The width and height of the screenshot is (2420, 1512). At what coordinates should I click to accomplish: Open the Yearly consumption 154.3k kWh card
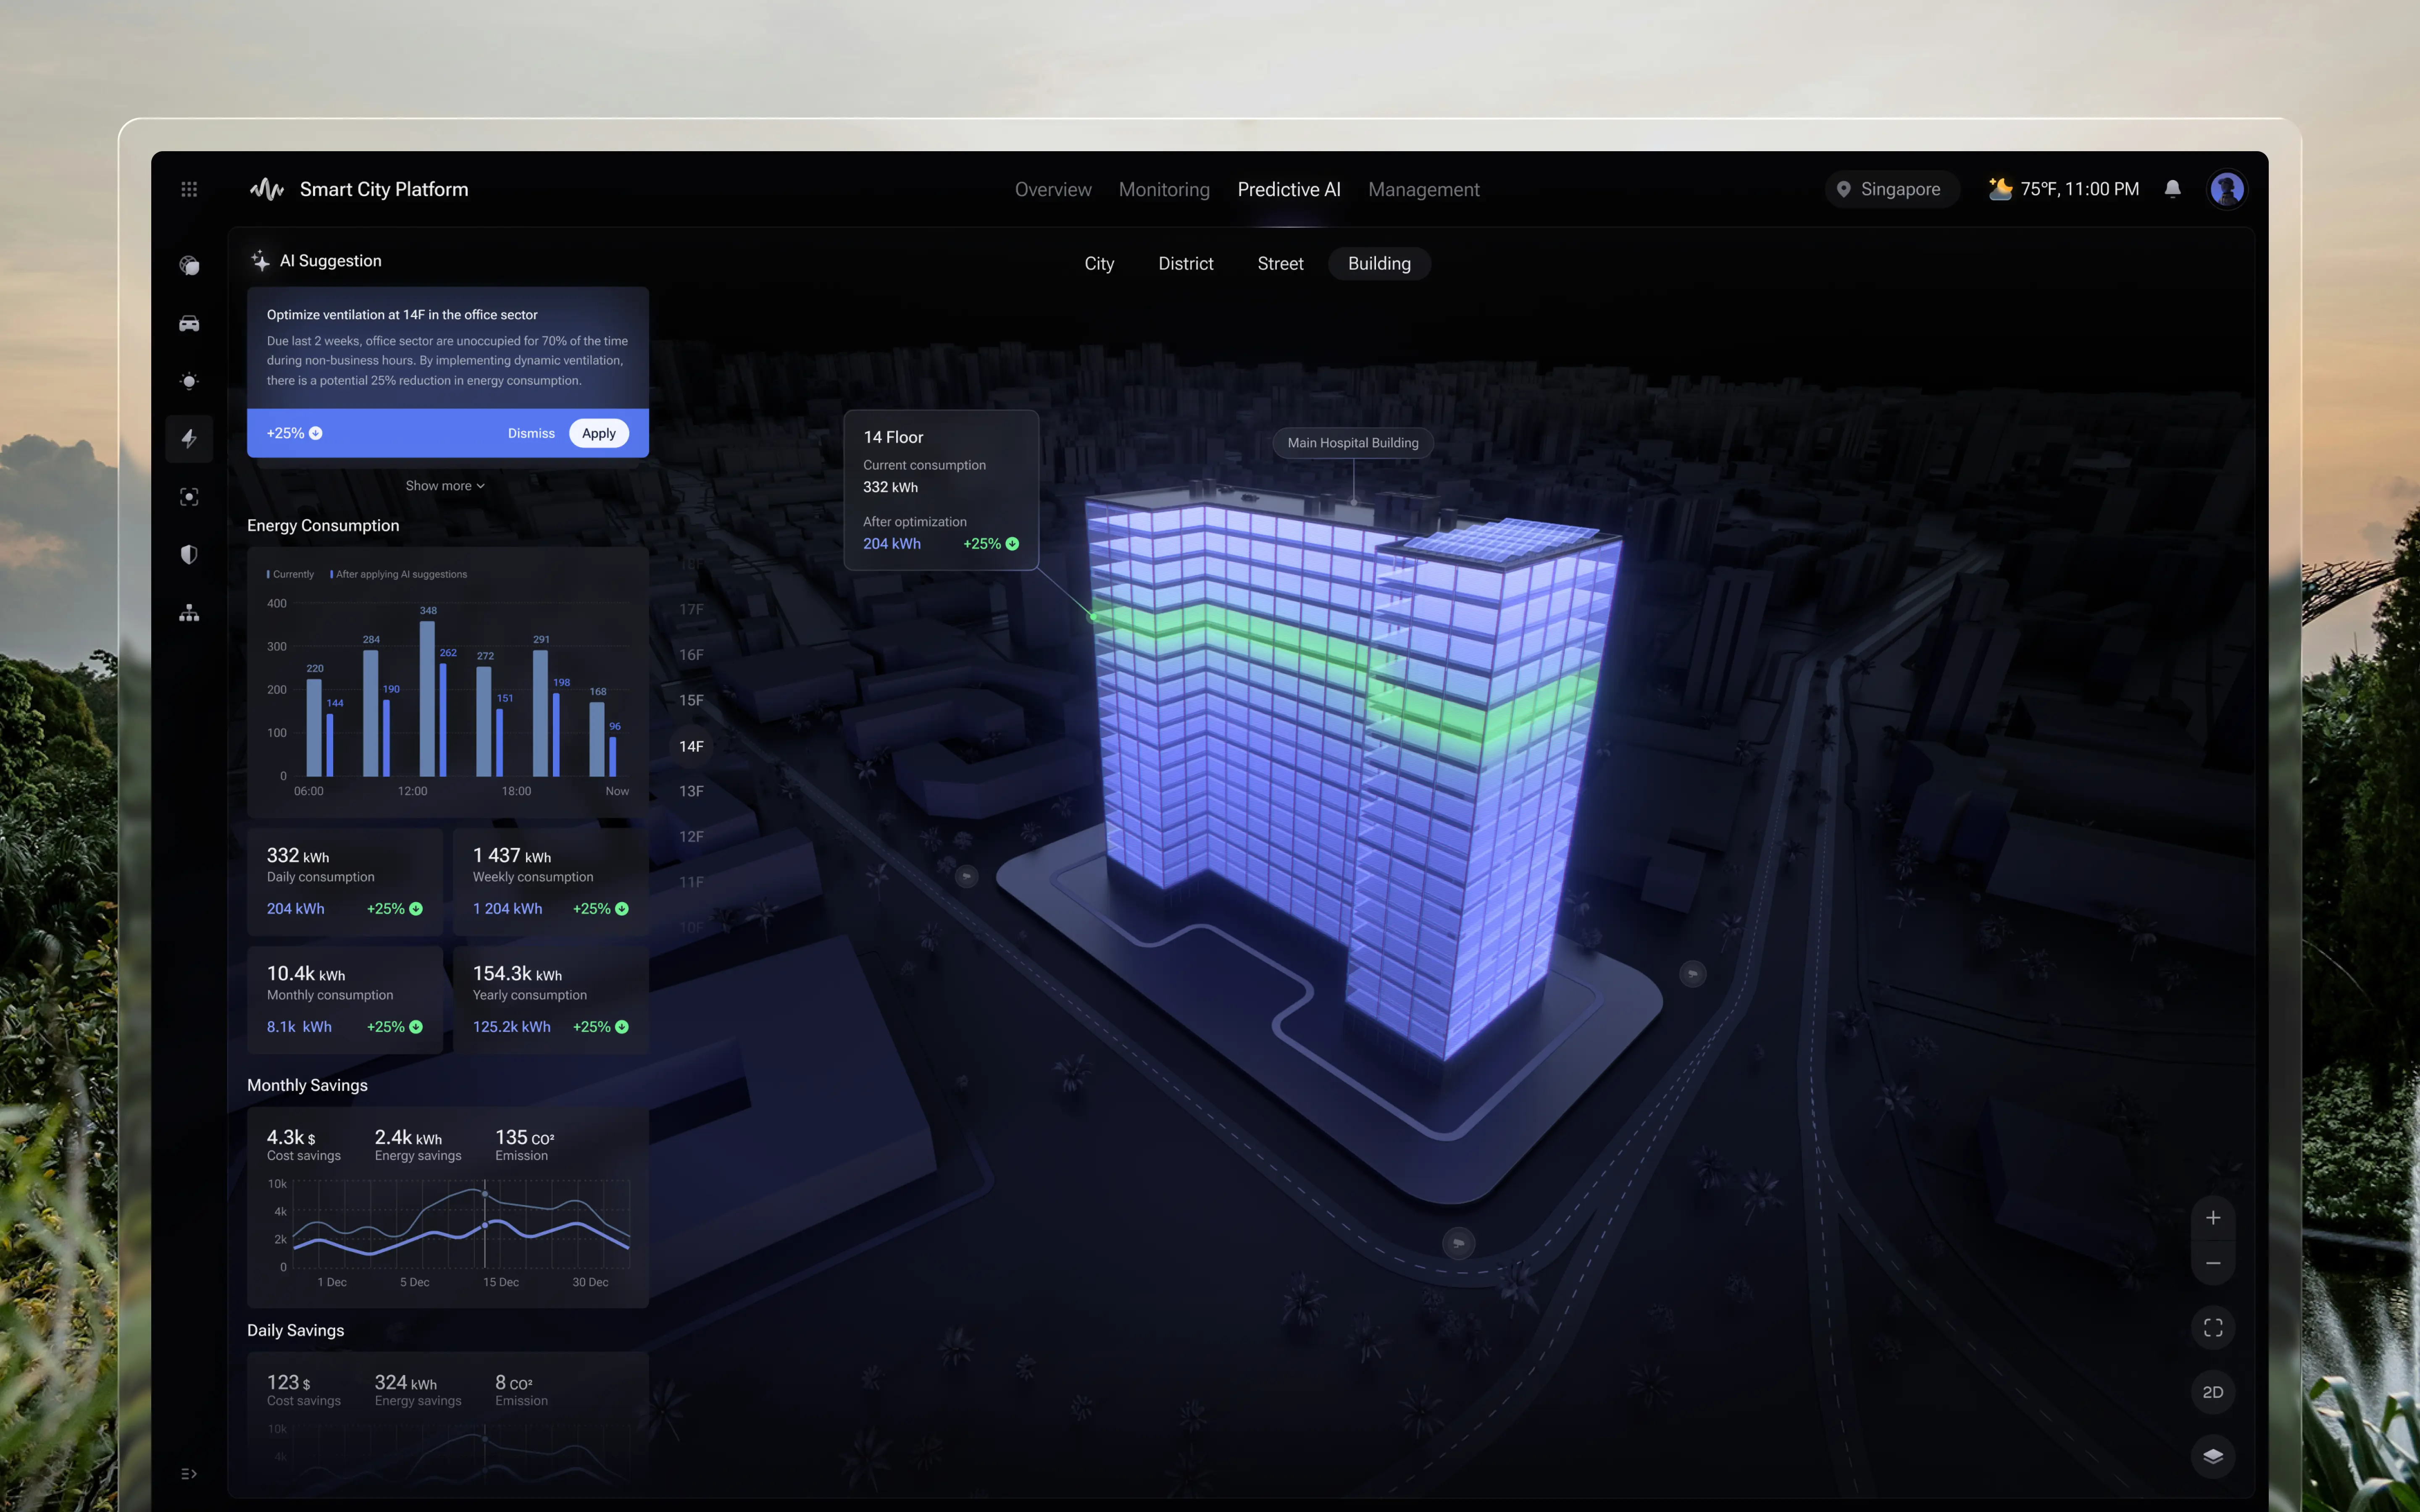point(551,1000)
